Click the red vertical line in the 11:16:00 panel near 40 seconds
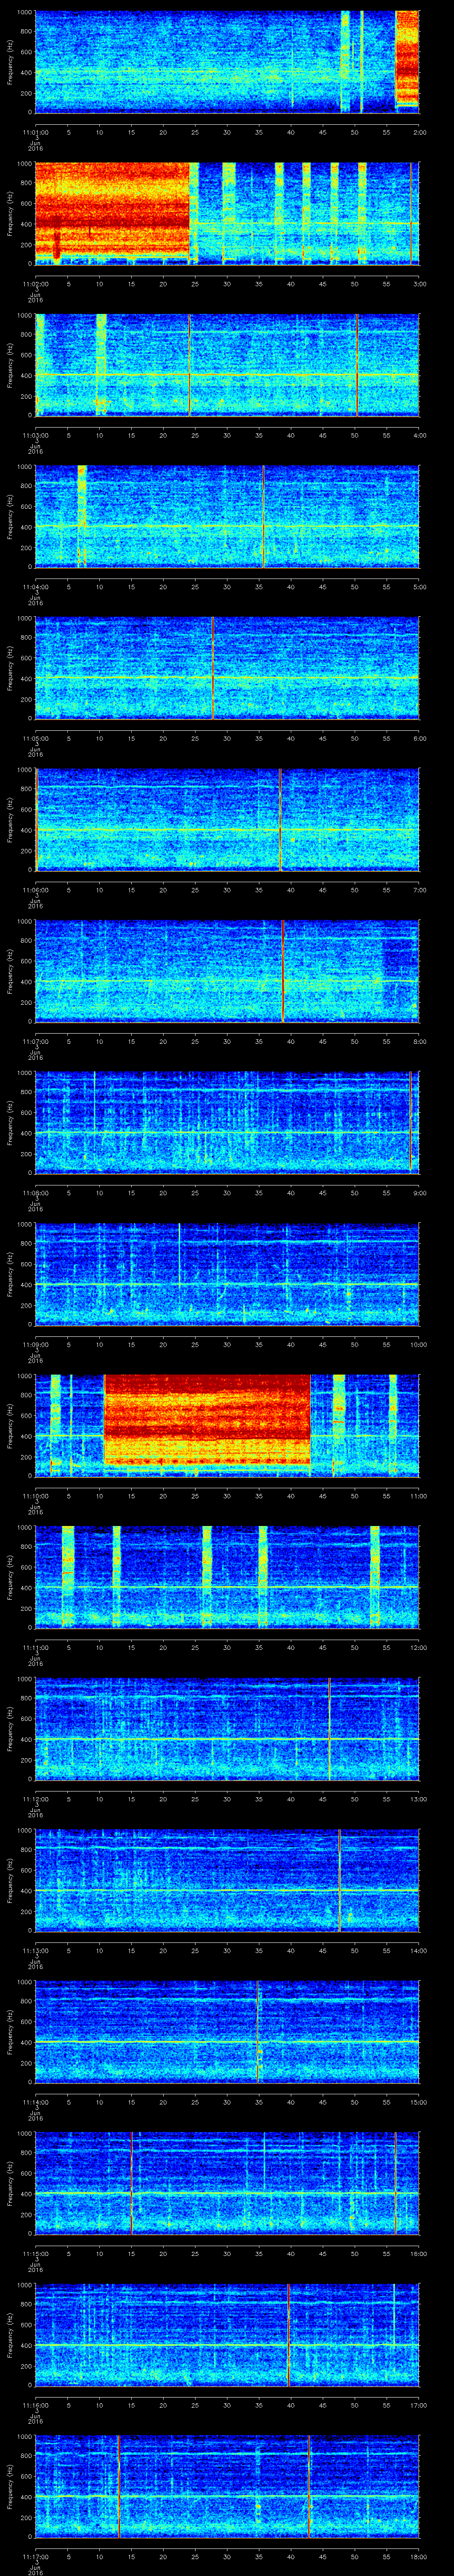Screen dimensions: 454x2576 pyautogui.click(x=288, y=2334)
